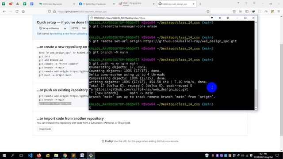The height and width of the screenshot is (159, 283).
Task: Open Sublime Text from taskbar
Action: point(73,155)
